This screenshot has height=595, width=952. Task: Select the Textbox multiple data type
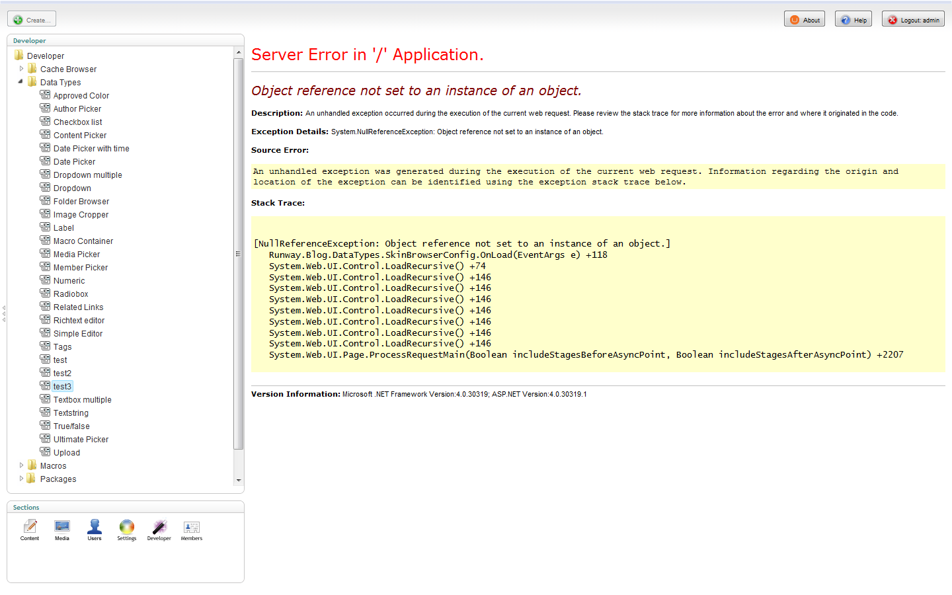coord(82,400)
